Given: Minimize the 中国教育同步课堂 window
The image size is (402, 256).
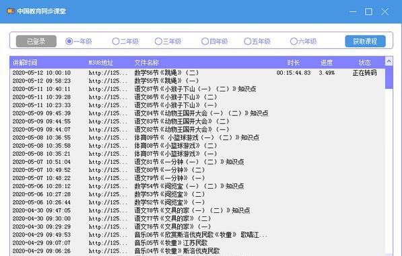Looking at the screenshot, I should click(353, 11).
